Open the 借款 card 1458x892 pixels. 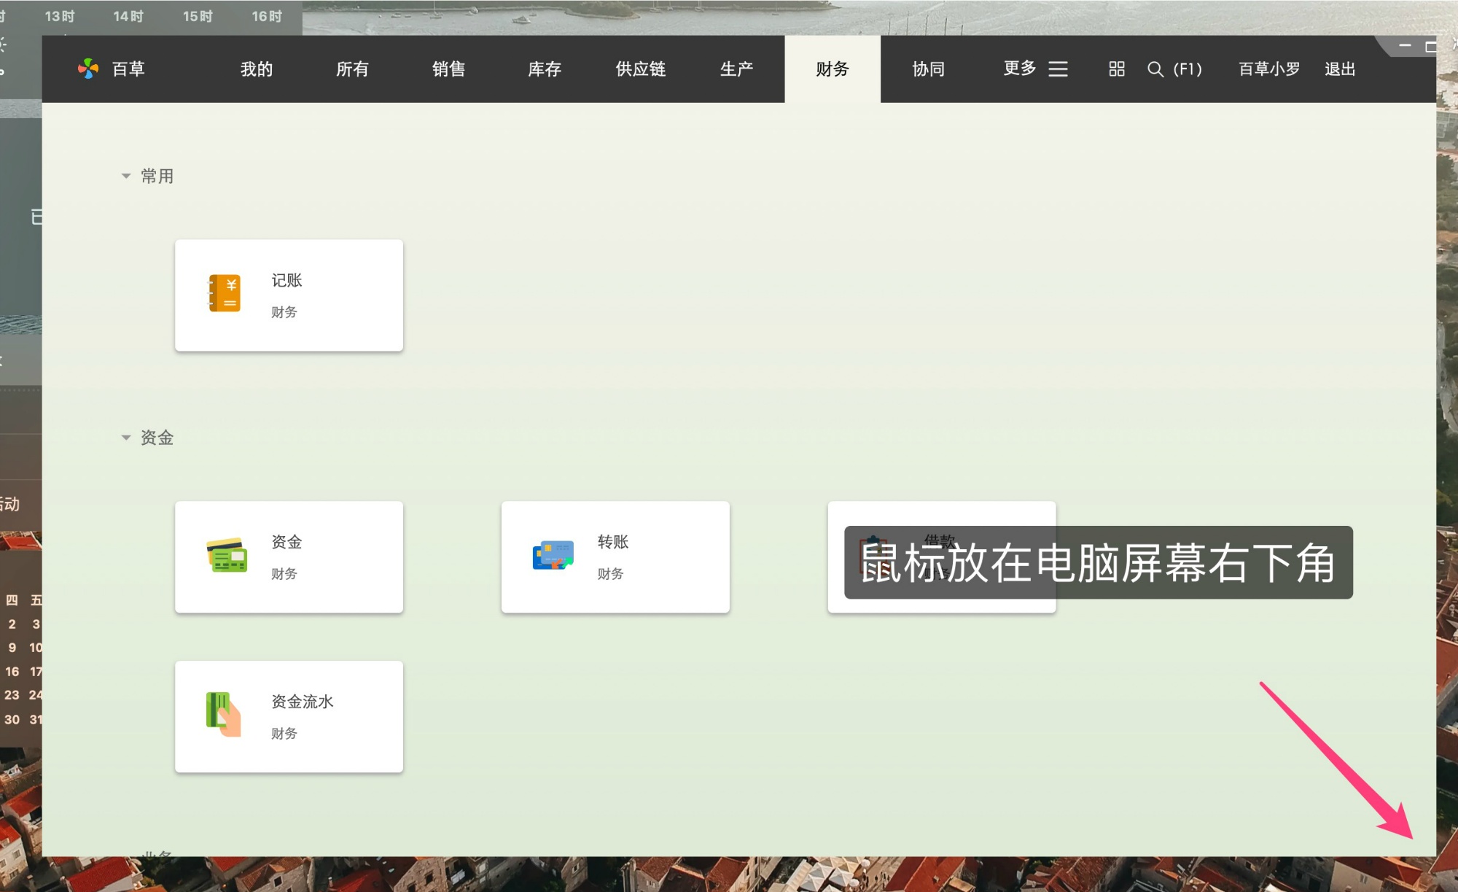pos(941,557)
